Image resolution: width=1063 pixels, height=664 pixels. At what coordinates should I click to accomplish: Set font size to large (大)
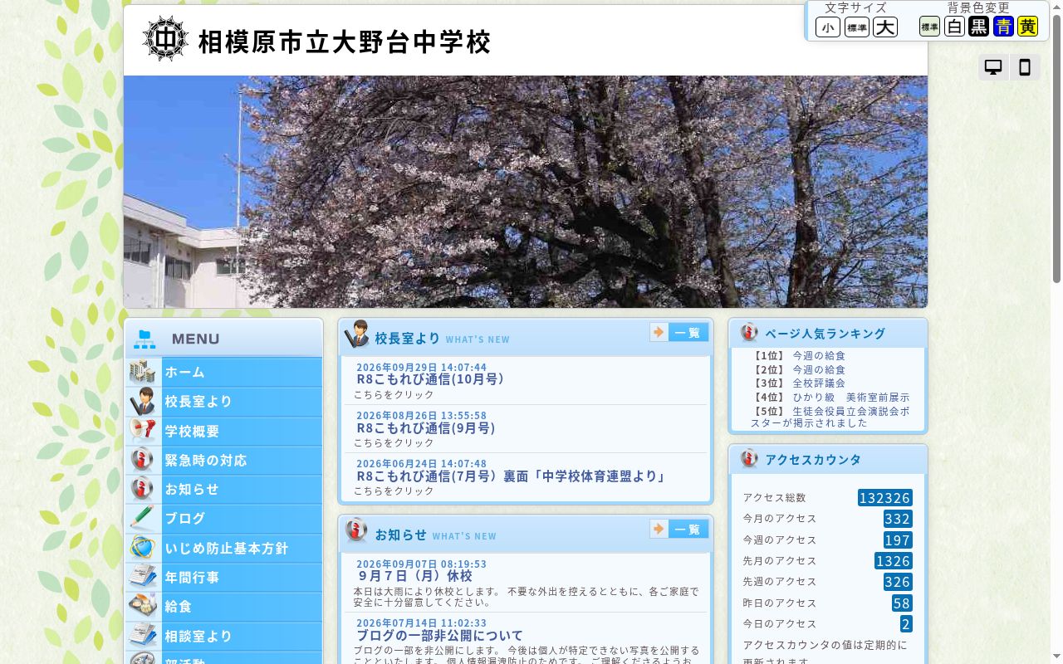click(x=885, y=27)
